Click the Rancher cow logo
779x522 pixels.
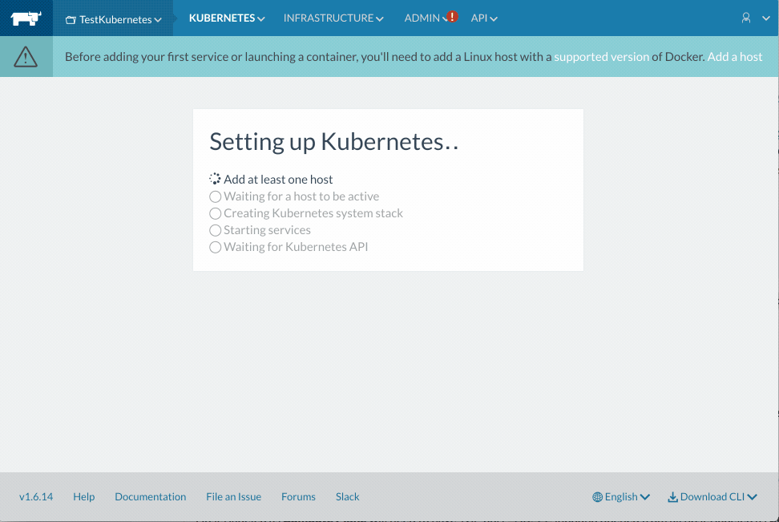26,18
